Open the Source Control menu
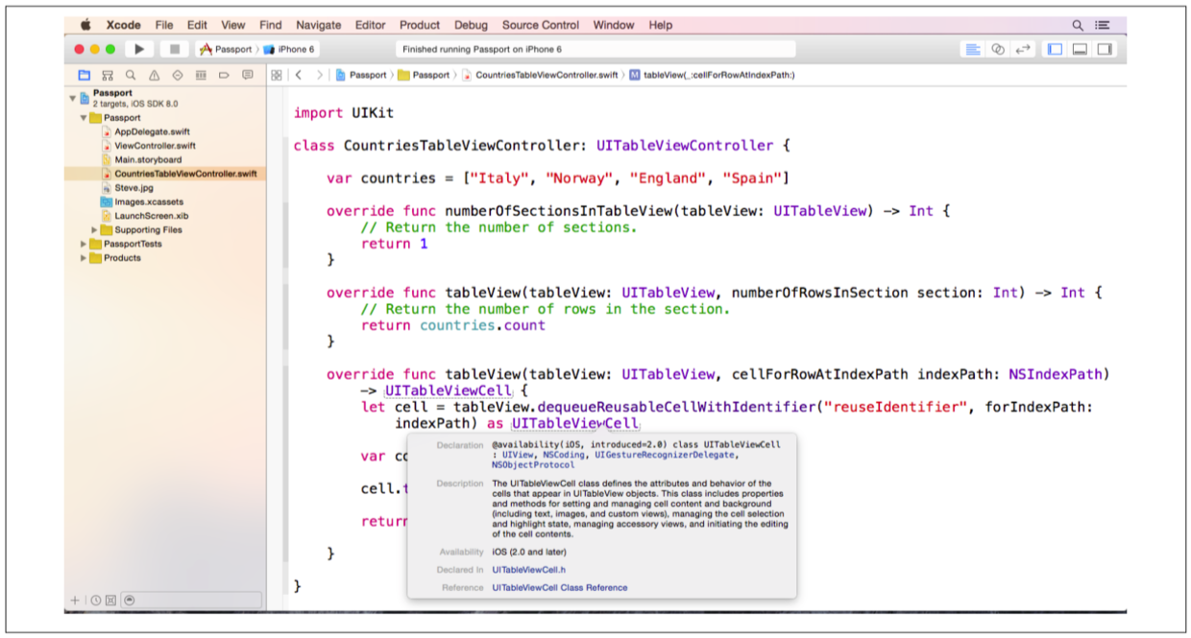 click(540, 25)
